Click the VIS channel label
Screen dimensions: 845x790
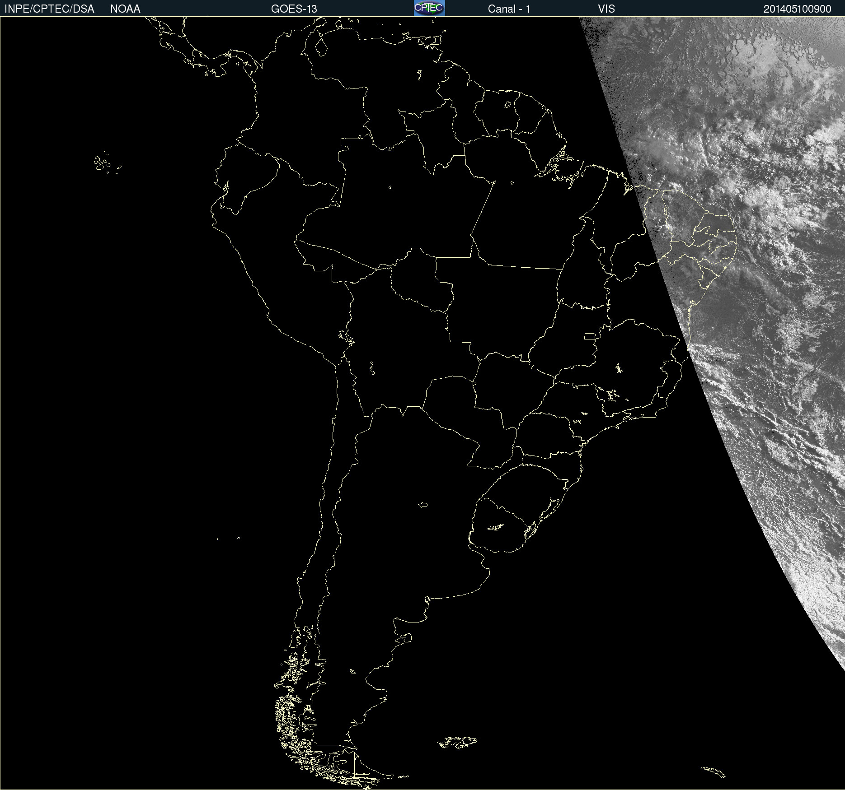click(606, 9)
